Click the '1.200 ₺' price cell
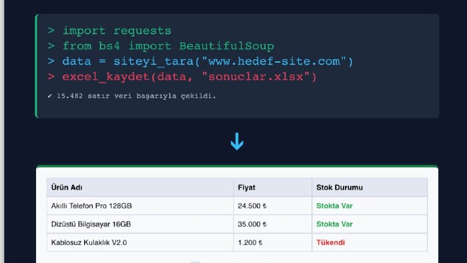 pyautogui.click(x=272, y=242)
